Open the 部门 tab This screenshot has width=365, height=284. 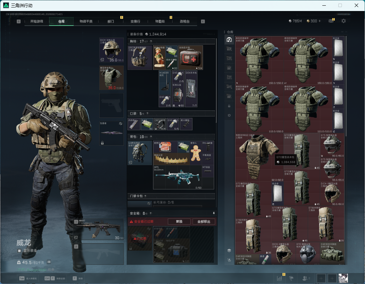pos(111,21)
